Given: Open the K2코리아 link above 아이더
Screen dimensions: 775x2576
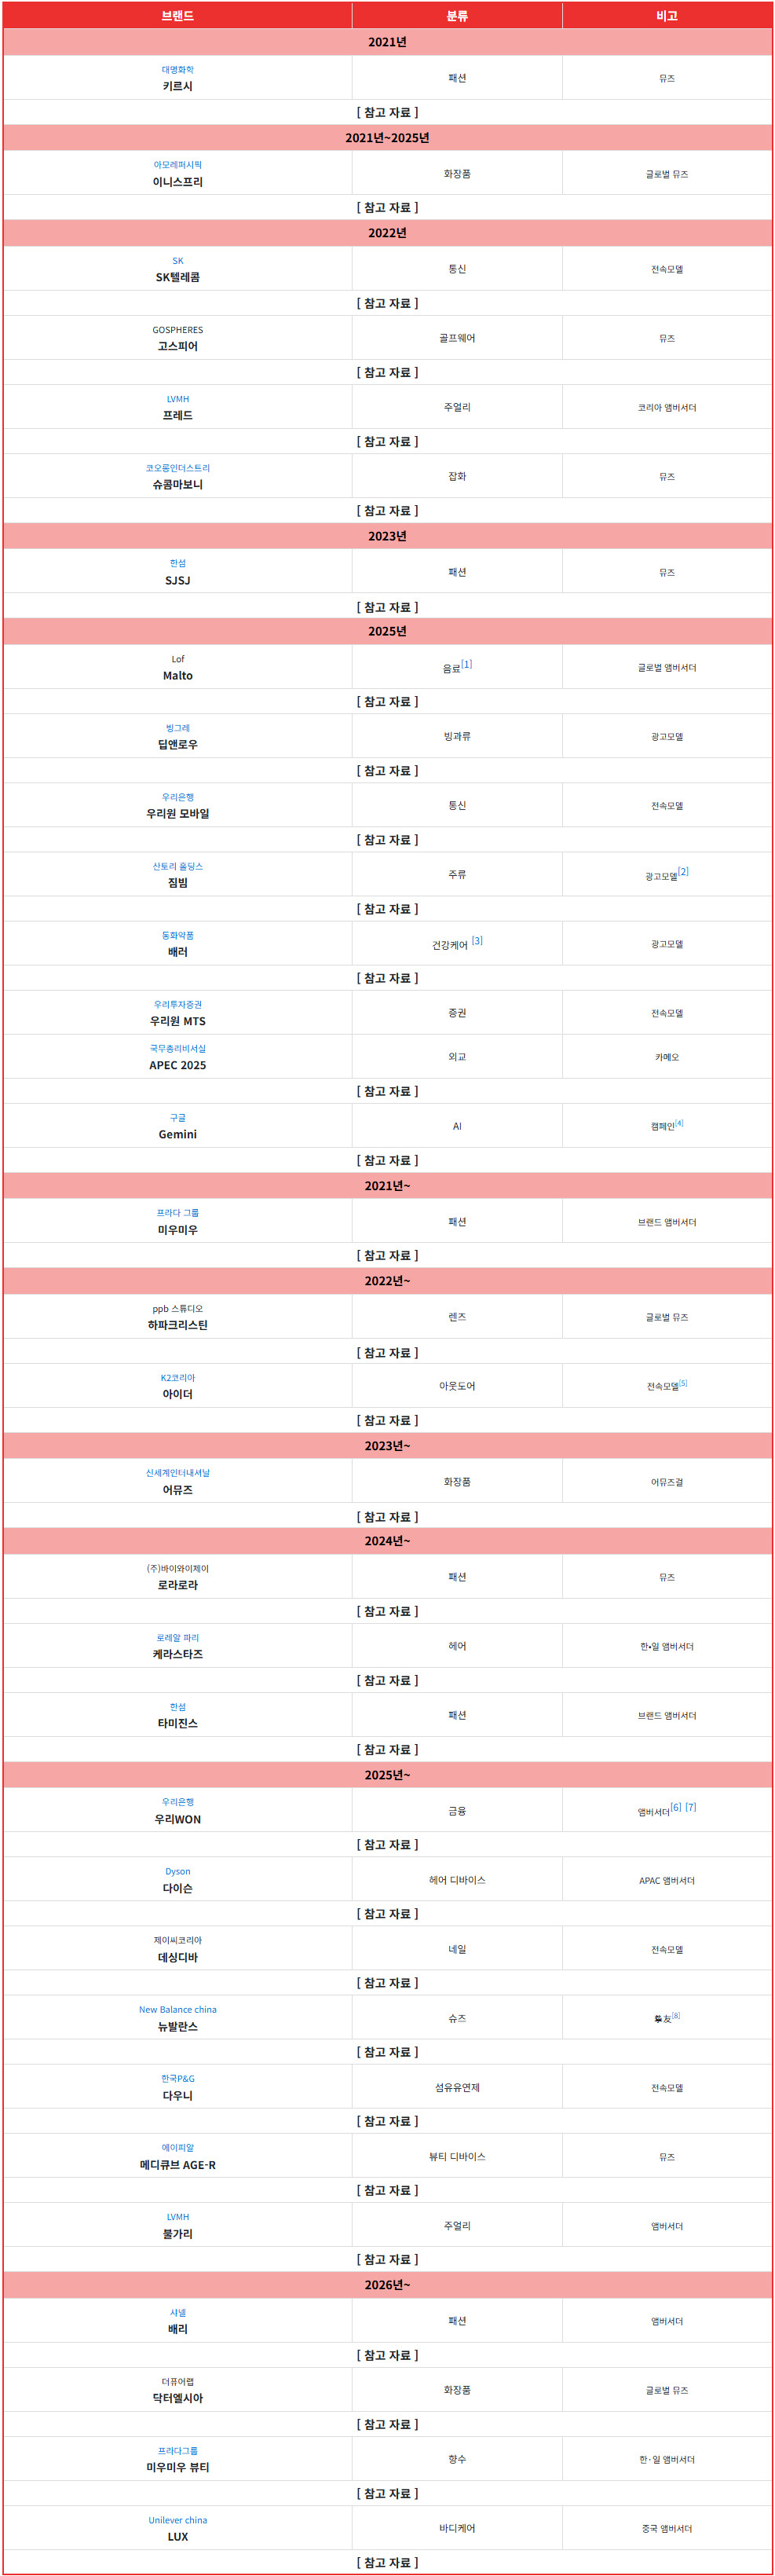Looking at the screenshot, I should [x=178, y=1377].
